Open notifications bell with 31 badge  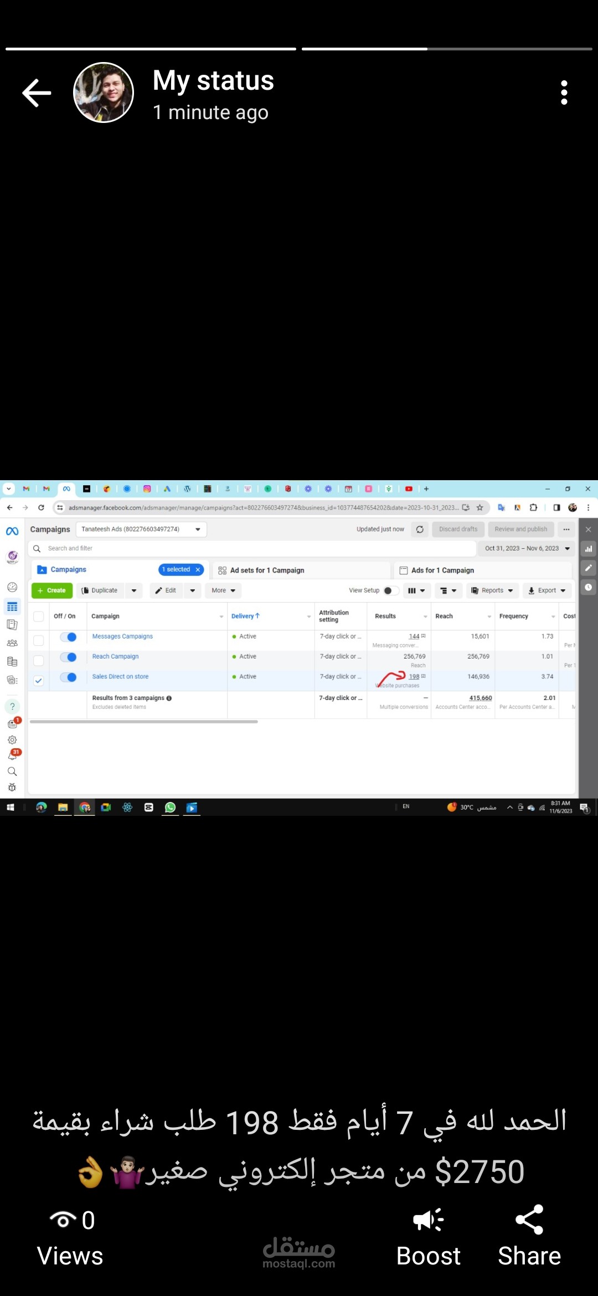(x=12, y=755)
